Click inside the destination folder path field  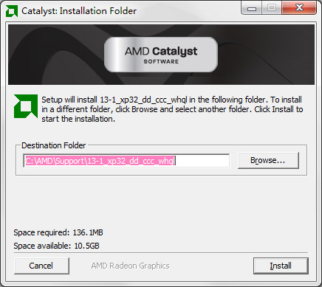click(x=126, y=161)
